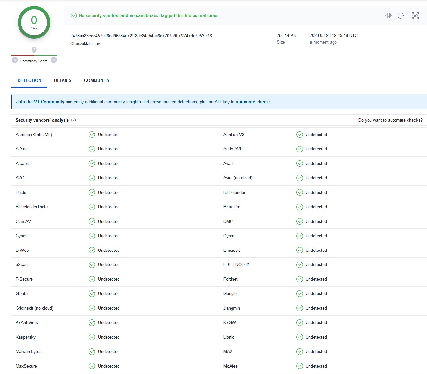The height and width of the screenshot is (374, 427).
Task: Click the green check next to the no-vendors-flagged message
Action: [74, 15]
